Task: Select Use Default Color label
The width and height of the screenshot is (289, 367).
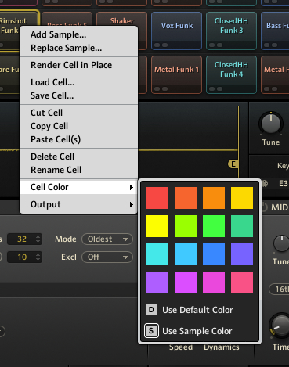Action: click(x=197, y=310)
